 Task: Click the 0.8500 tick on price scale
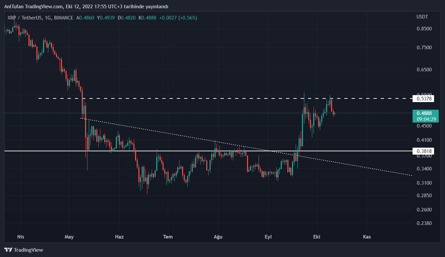coord(424,29)
